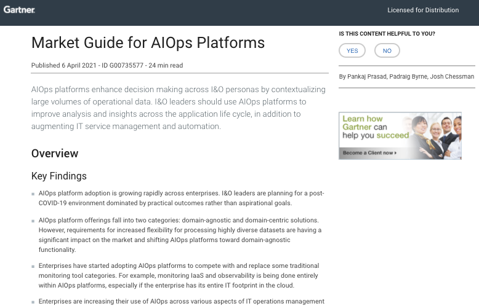Click the bullet about domain-agnostic and domain-centric solutions

coord(180,235)
